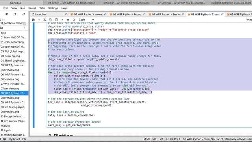
Task: Refresh the file list icon
Action: tap(24, 14)
